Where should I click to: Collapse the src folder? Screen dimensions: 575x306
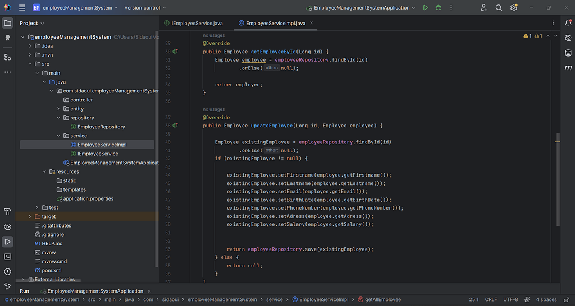click(30, 64)
